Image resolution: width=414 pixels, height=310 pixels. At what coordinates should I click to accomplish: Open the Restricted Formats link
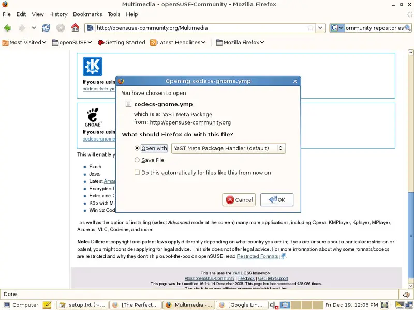(x=257, y=256)
